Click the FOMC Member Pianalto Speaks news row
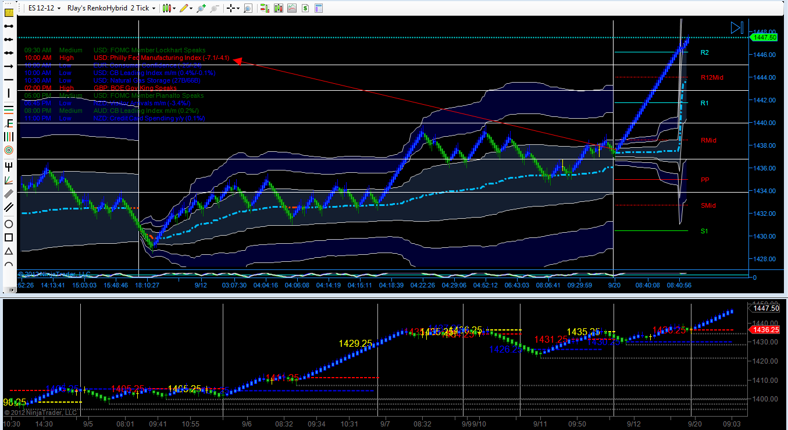The width and height of the screenshot is (788, 430). click(x=114, y=96)
